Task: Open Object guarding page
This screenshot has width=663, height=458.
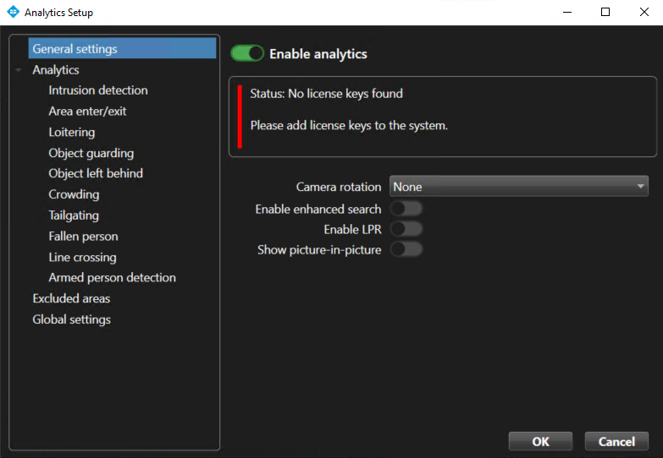Action: coord(91,153)
